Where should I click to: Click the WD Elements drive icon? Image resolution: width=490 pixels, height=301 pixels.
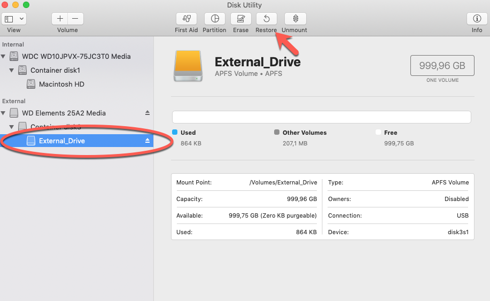pyautogui.click(x=14, y=113)
